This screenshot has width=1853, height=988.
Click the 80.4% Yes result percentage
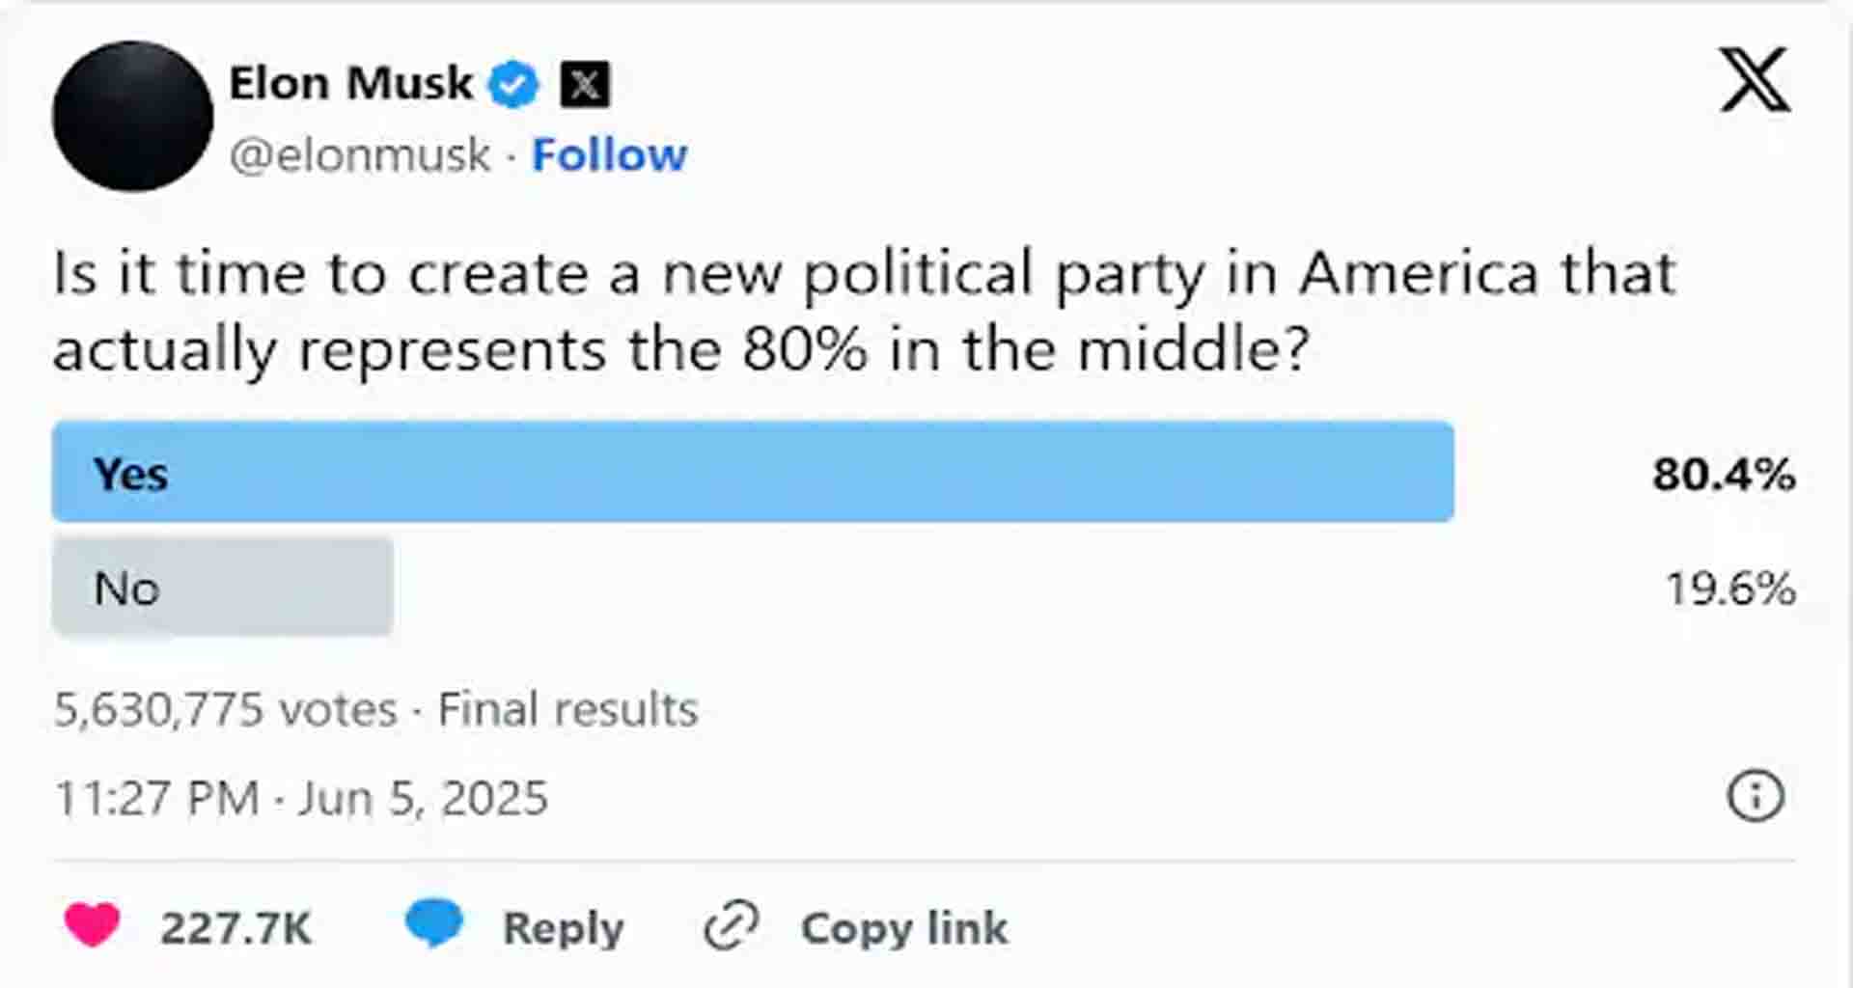tap(1723, 474)
